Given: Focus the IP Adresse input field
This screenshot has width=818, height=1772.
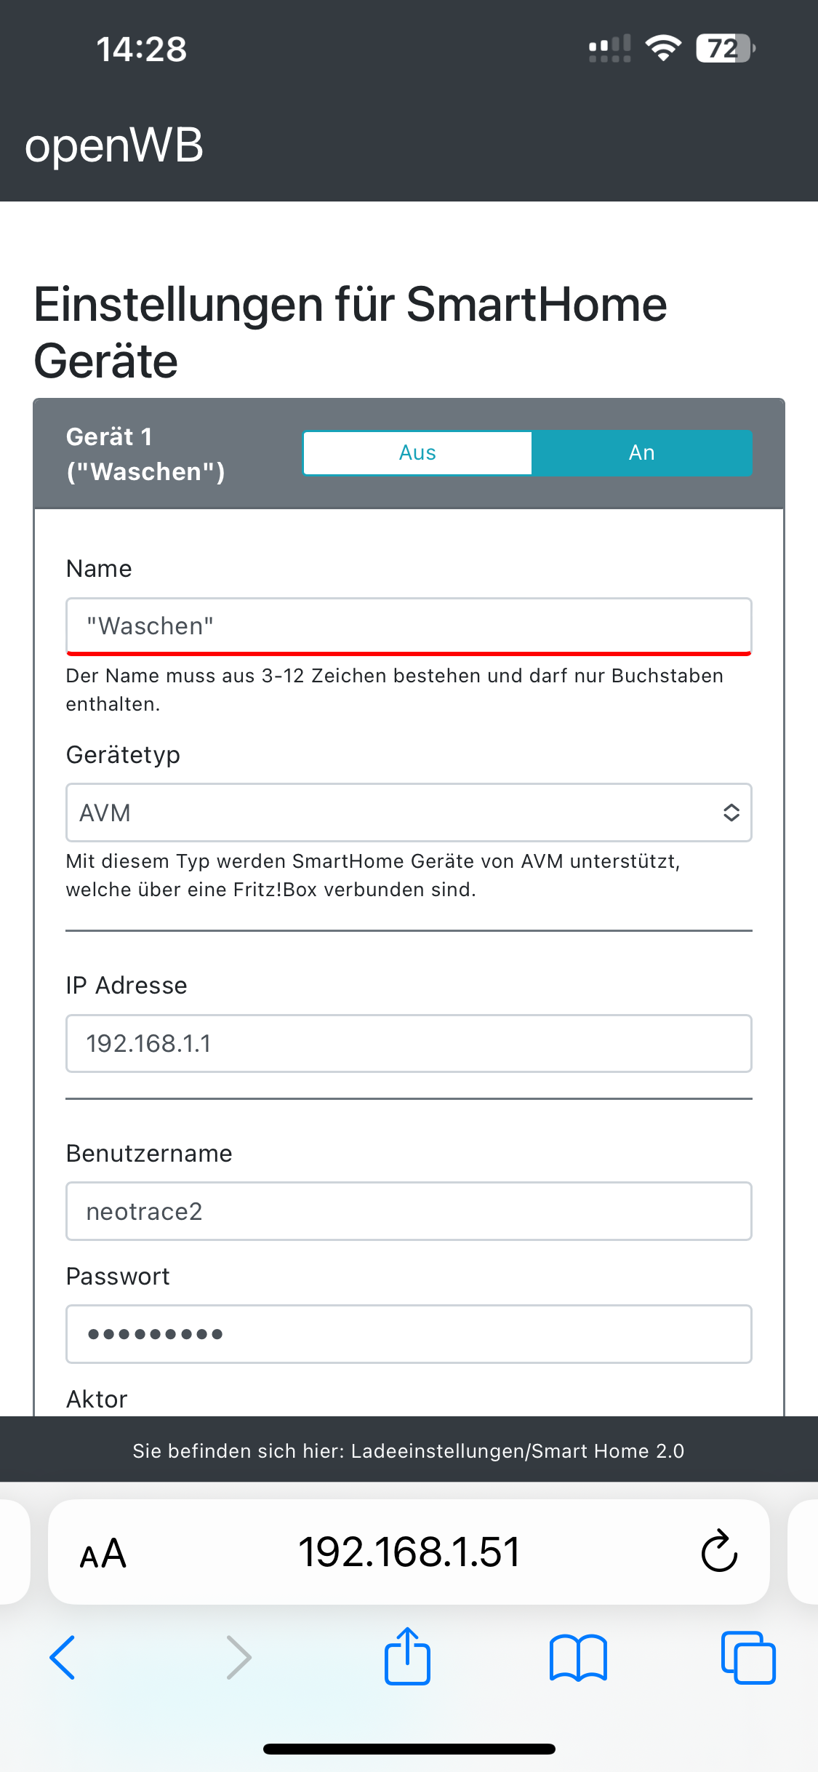Looking at the screenshot, I should pos(409,1043).
